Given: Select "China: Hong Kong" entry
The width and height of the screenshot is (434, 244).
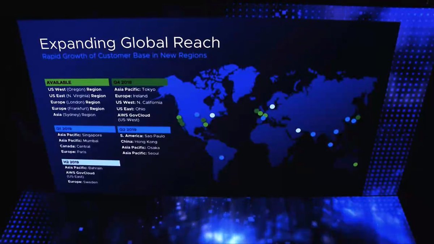Looking at the screenshot, I should (139, 142).
